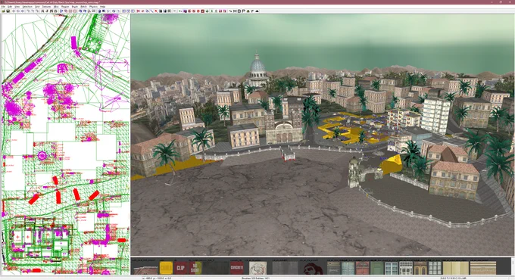Select the rooster poster texture thumbnail
Viewport: 515px width, 280px height.
click(x=257, y=268)
